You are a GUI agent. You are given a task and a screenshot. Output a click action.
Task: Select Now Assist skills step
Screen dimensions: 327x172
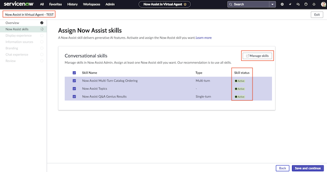[24, 29]
